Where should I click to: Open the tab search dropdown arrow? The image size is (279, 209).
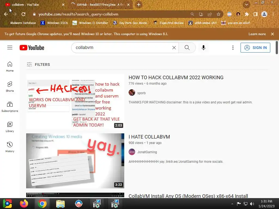click(x=247, y=5)
